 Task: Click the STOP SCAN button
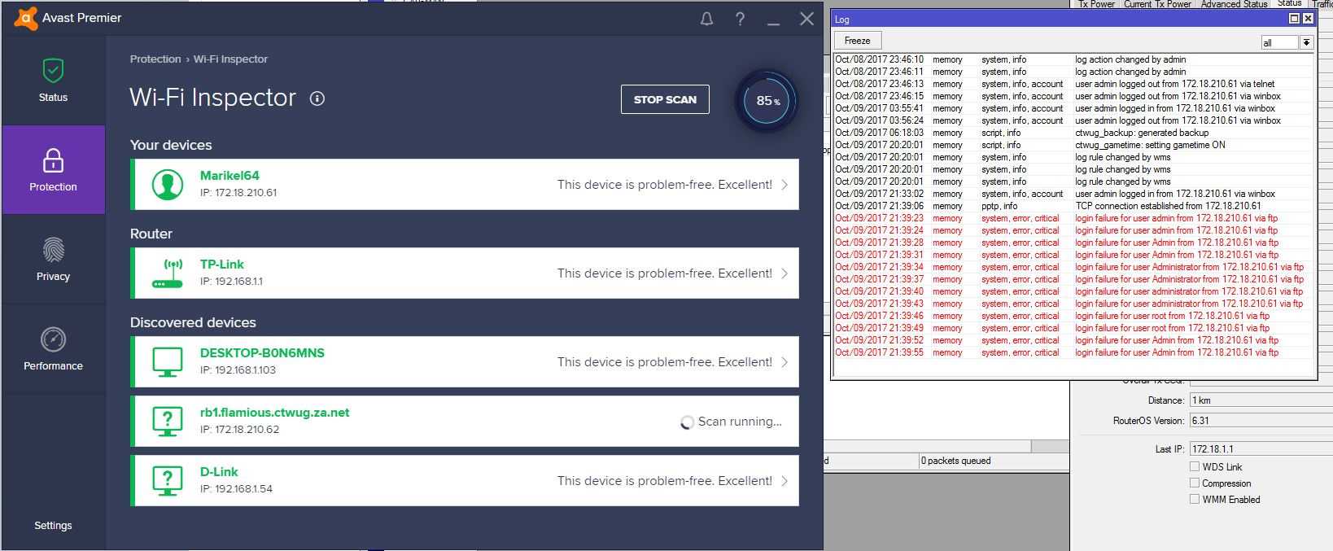coord(665,99)
